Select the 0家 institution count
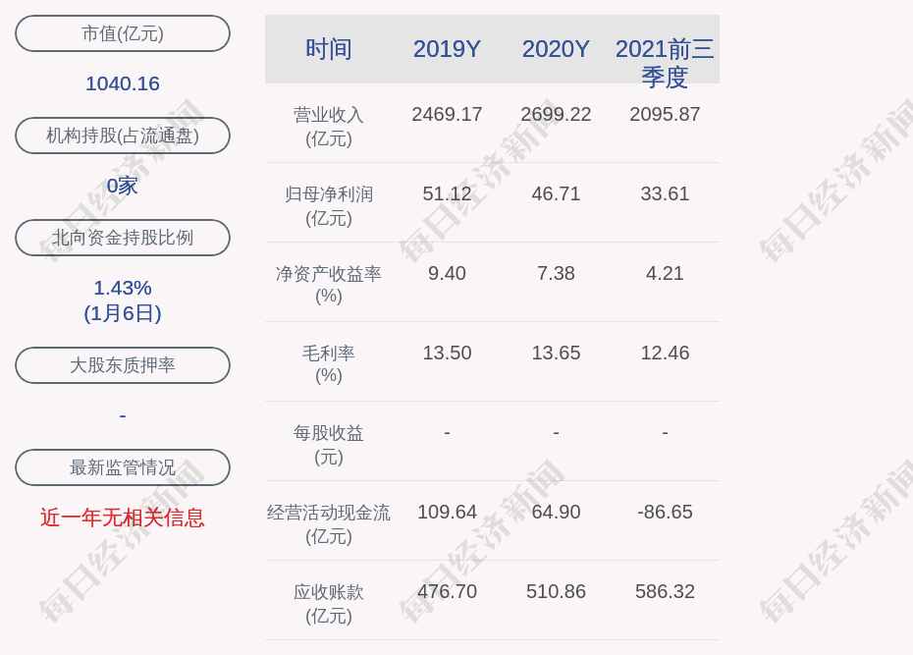 [123, 187]
